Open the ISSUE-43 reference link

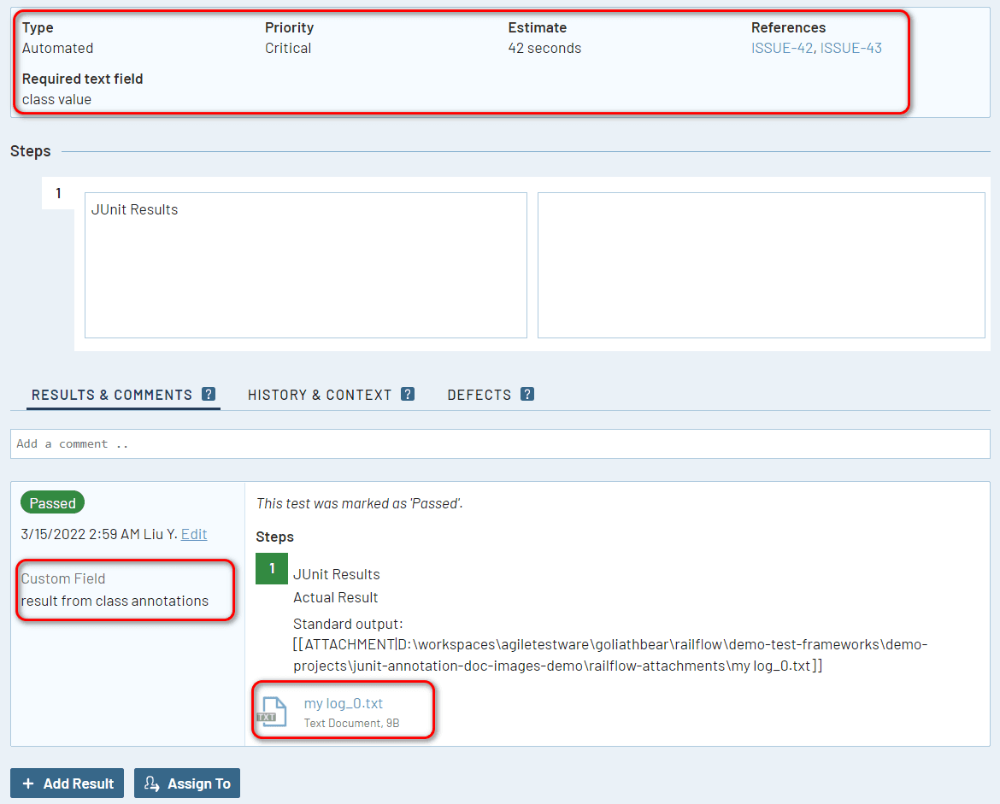point(851,48)
